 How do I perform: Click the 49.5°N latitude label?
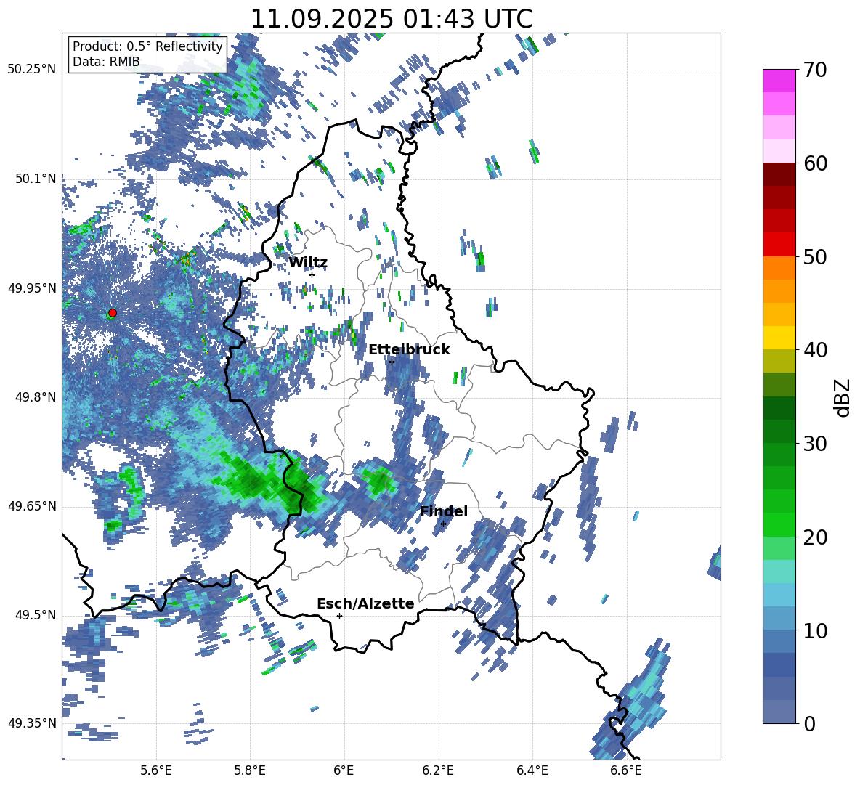click(x=36, y=615)
